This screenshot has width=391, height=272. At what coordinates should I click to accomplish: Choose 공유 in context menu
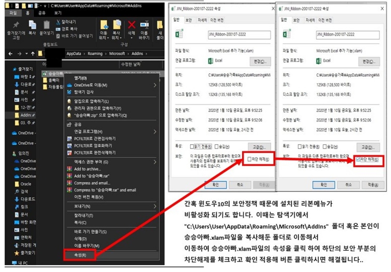tap(112, 124)
